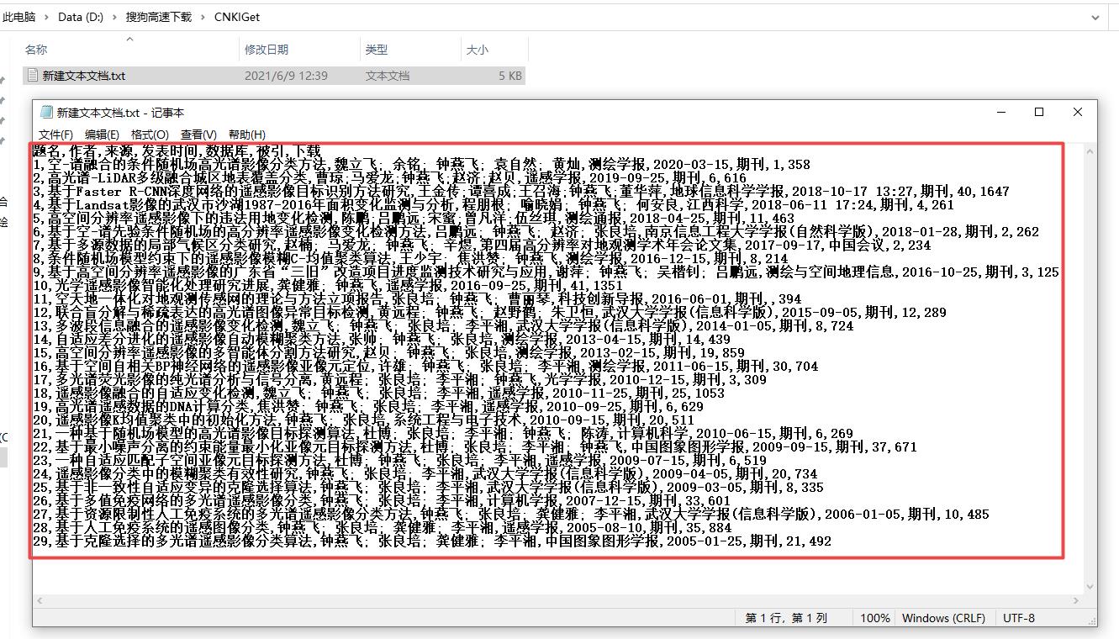This screenshot has width=1119, height=639.
Task: Click the 5 KB size cell in Explorer
Action: click(x=509, y=76)
